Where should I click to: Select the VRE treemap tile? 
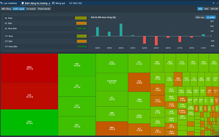(x=157, y=89)
